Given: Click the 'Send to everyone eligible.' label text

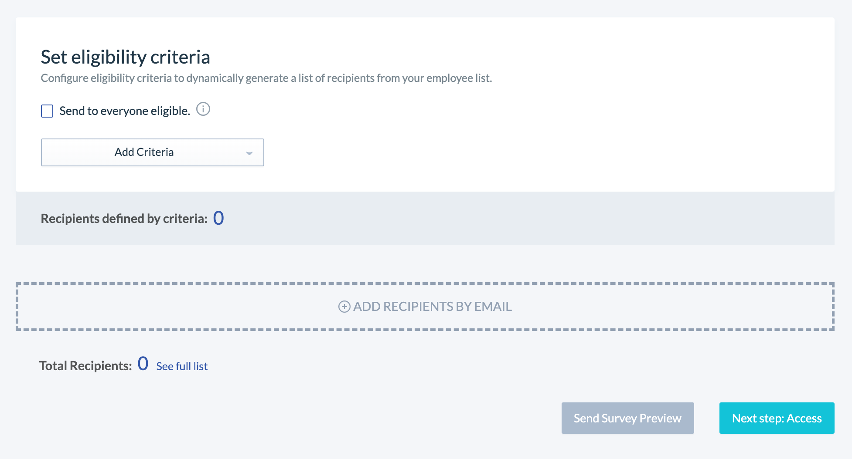Looking at the screenshot, I should [125, 111].
